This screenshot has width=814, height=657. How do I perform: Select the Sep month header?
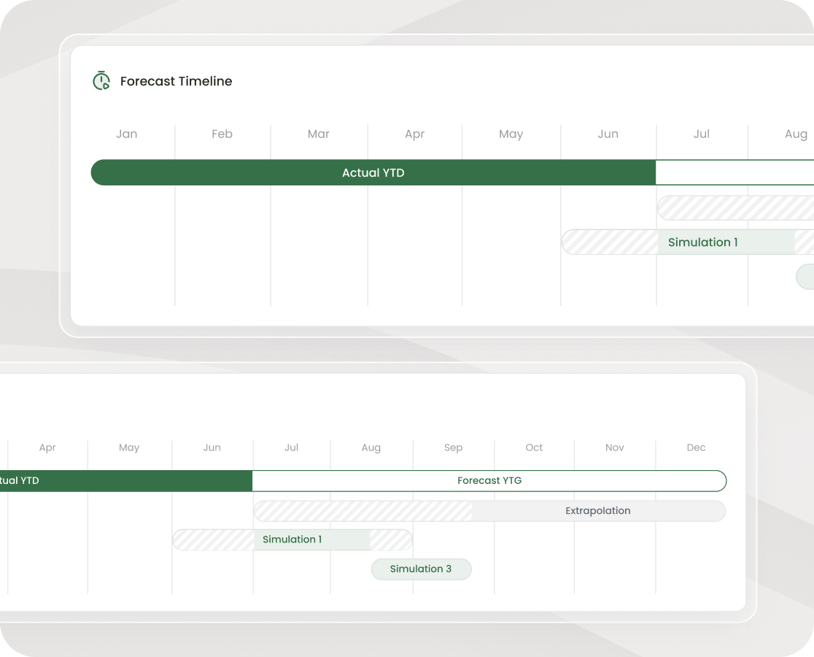[x=453, y=447]
